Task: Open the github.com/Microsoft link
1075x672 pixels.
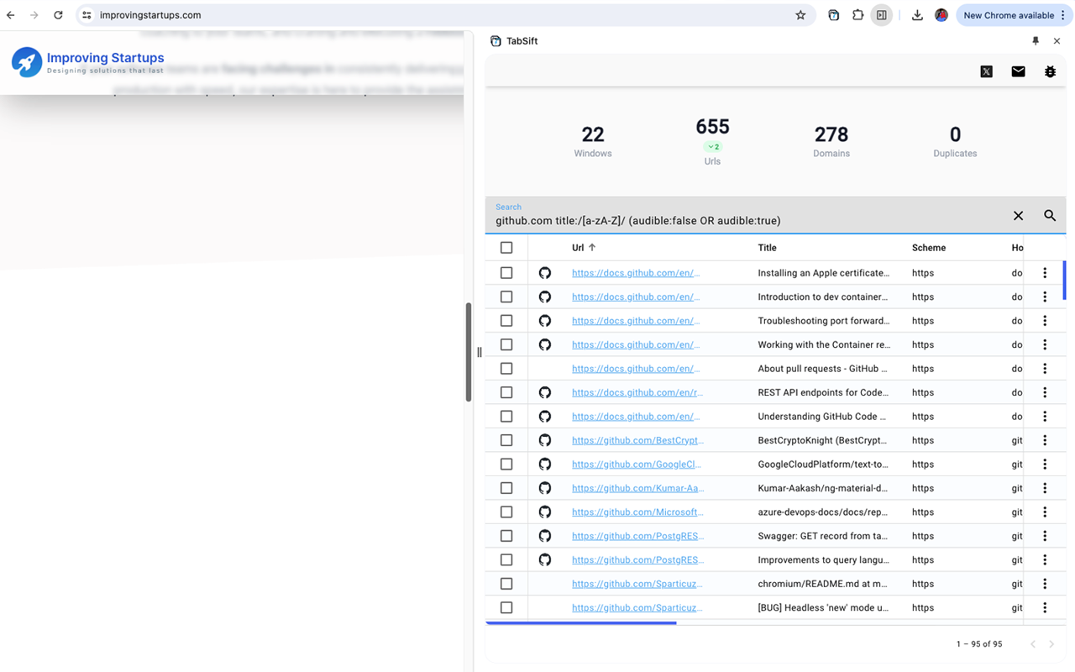Action: (x=637, y=512)
